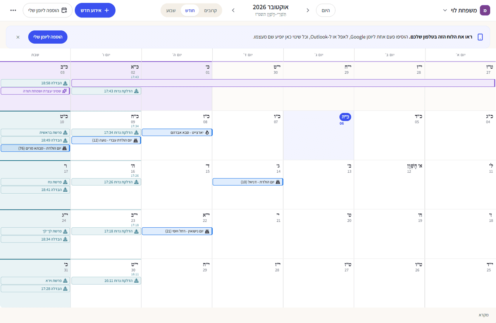The height and width of the screenshot is (323, 496).
Task: Select the date cell א׳ חֶשְׁוָן 12
Action: tap(389, 185)
